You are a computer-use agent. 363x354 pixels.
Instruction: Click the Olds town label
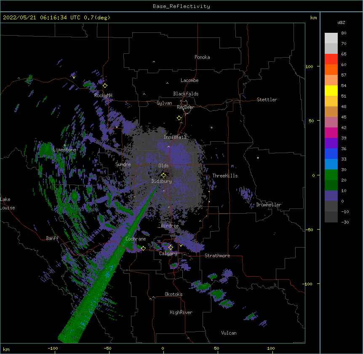click(163, 166)
